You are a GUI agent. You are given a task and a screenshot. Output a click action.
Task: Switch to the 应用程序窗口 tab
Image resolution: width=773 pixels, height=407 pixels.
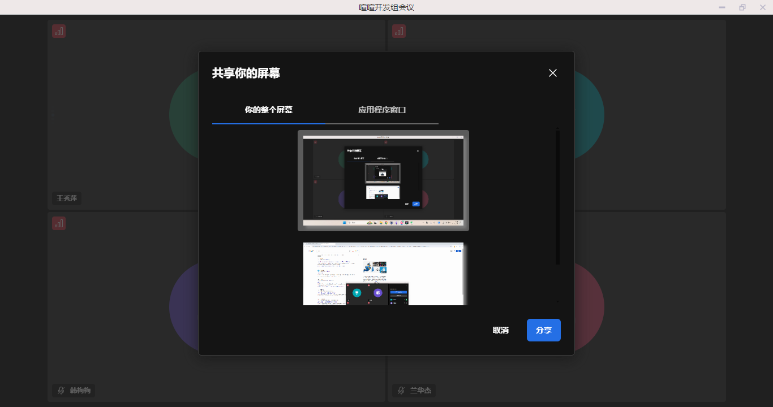[x=382, y=110]
